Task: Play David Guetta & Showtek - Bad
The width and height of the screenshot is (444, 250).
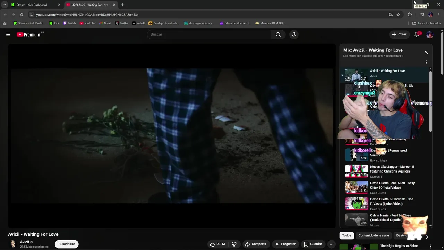Action: (385, 204)
